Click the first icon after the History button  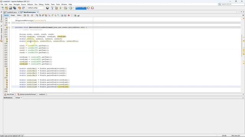point(25,15)
